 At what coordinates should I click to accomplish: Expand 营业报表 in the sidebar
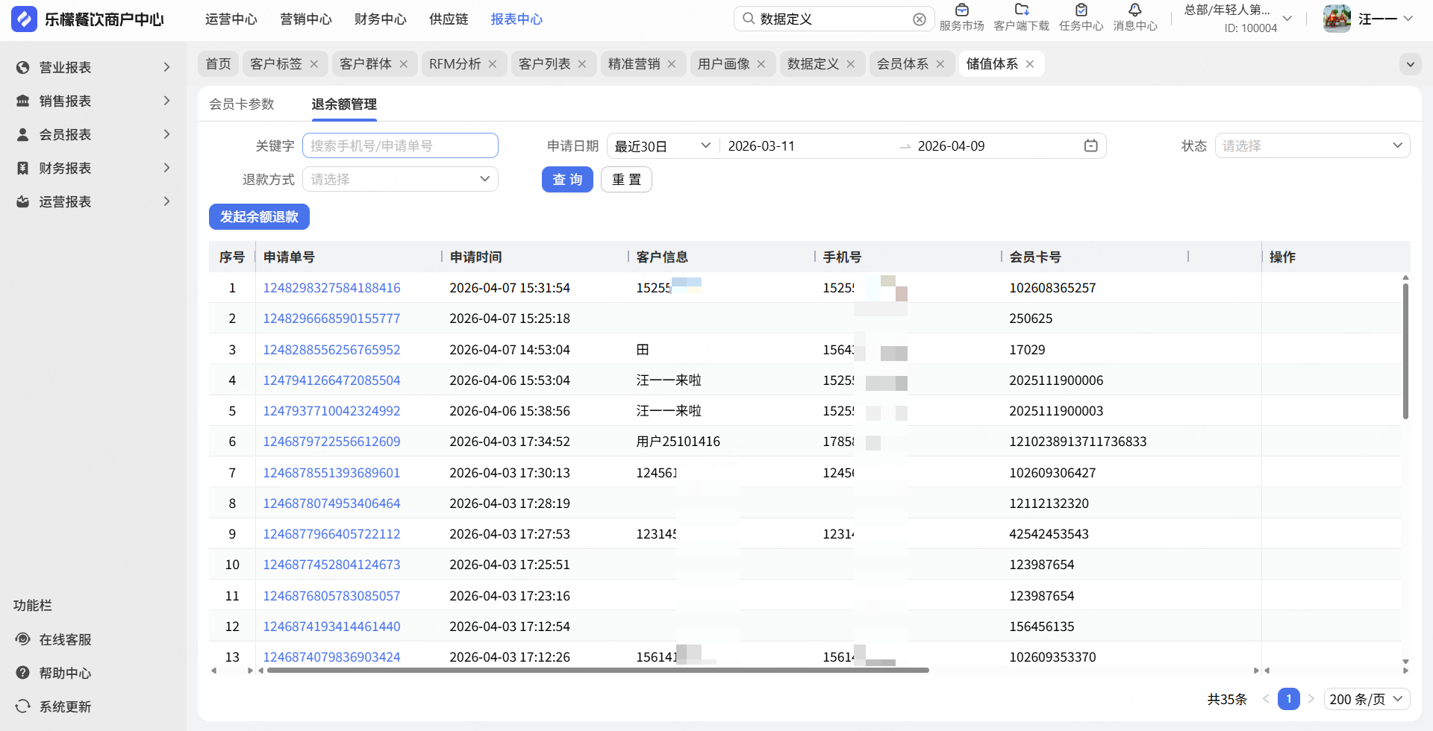[x=93, y=67]
